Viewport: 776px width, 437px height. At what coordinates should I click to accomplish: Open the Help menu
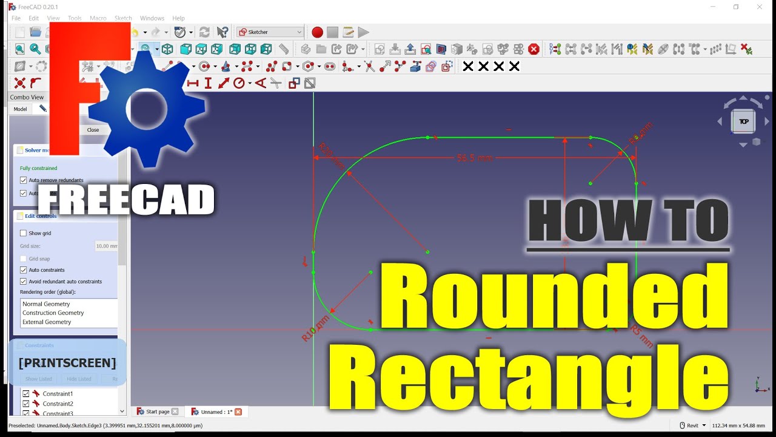[178, 18]
